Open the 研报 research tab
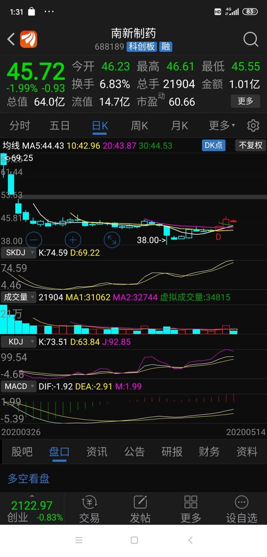This screenshot has height=557, width=267. coord(172,452)
